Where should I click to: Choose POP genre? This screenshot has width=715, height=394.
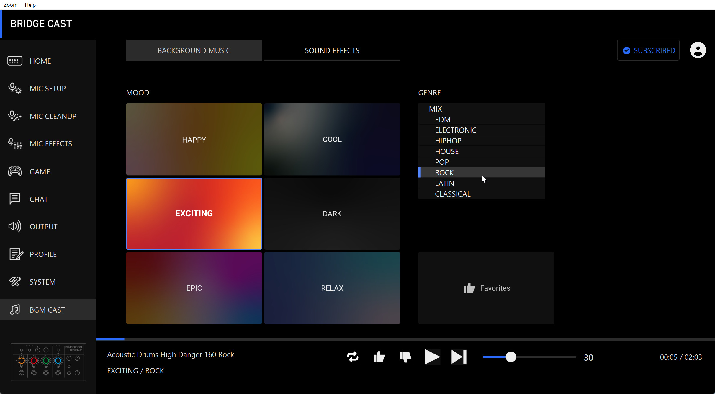coord(482,162)
